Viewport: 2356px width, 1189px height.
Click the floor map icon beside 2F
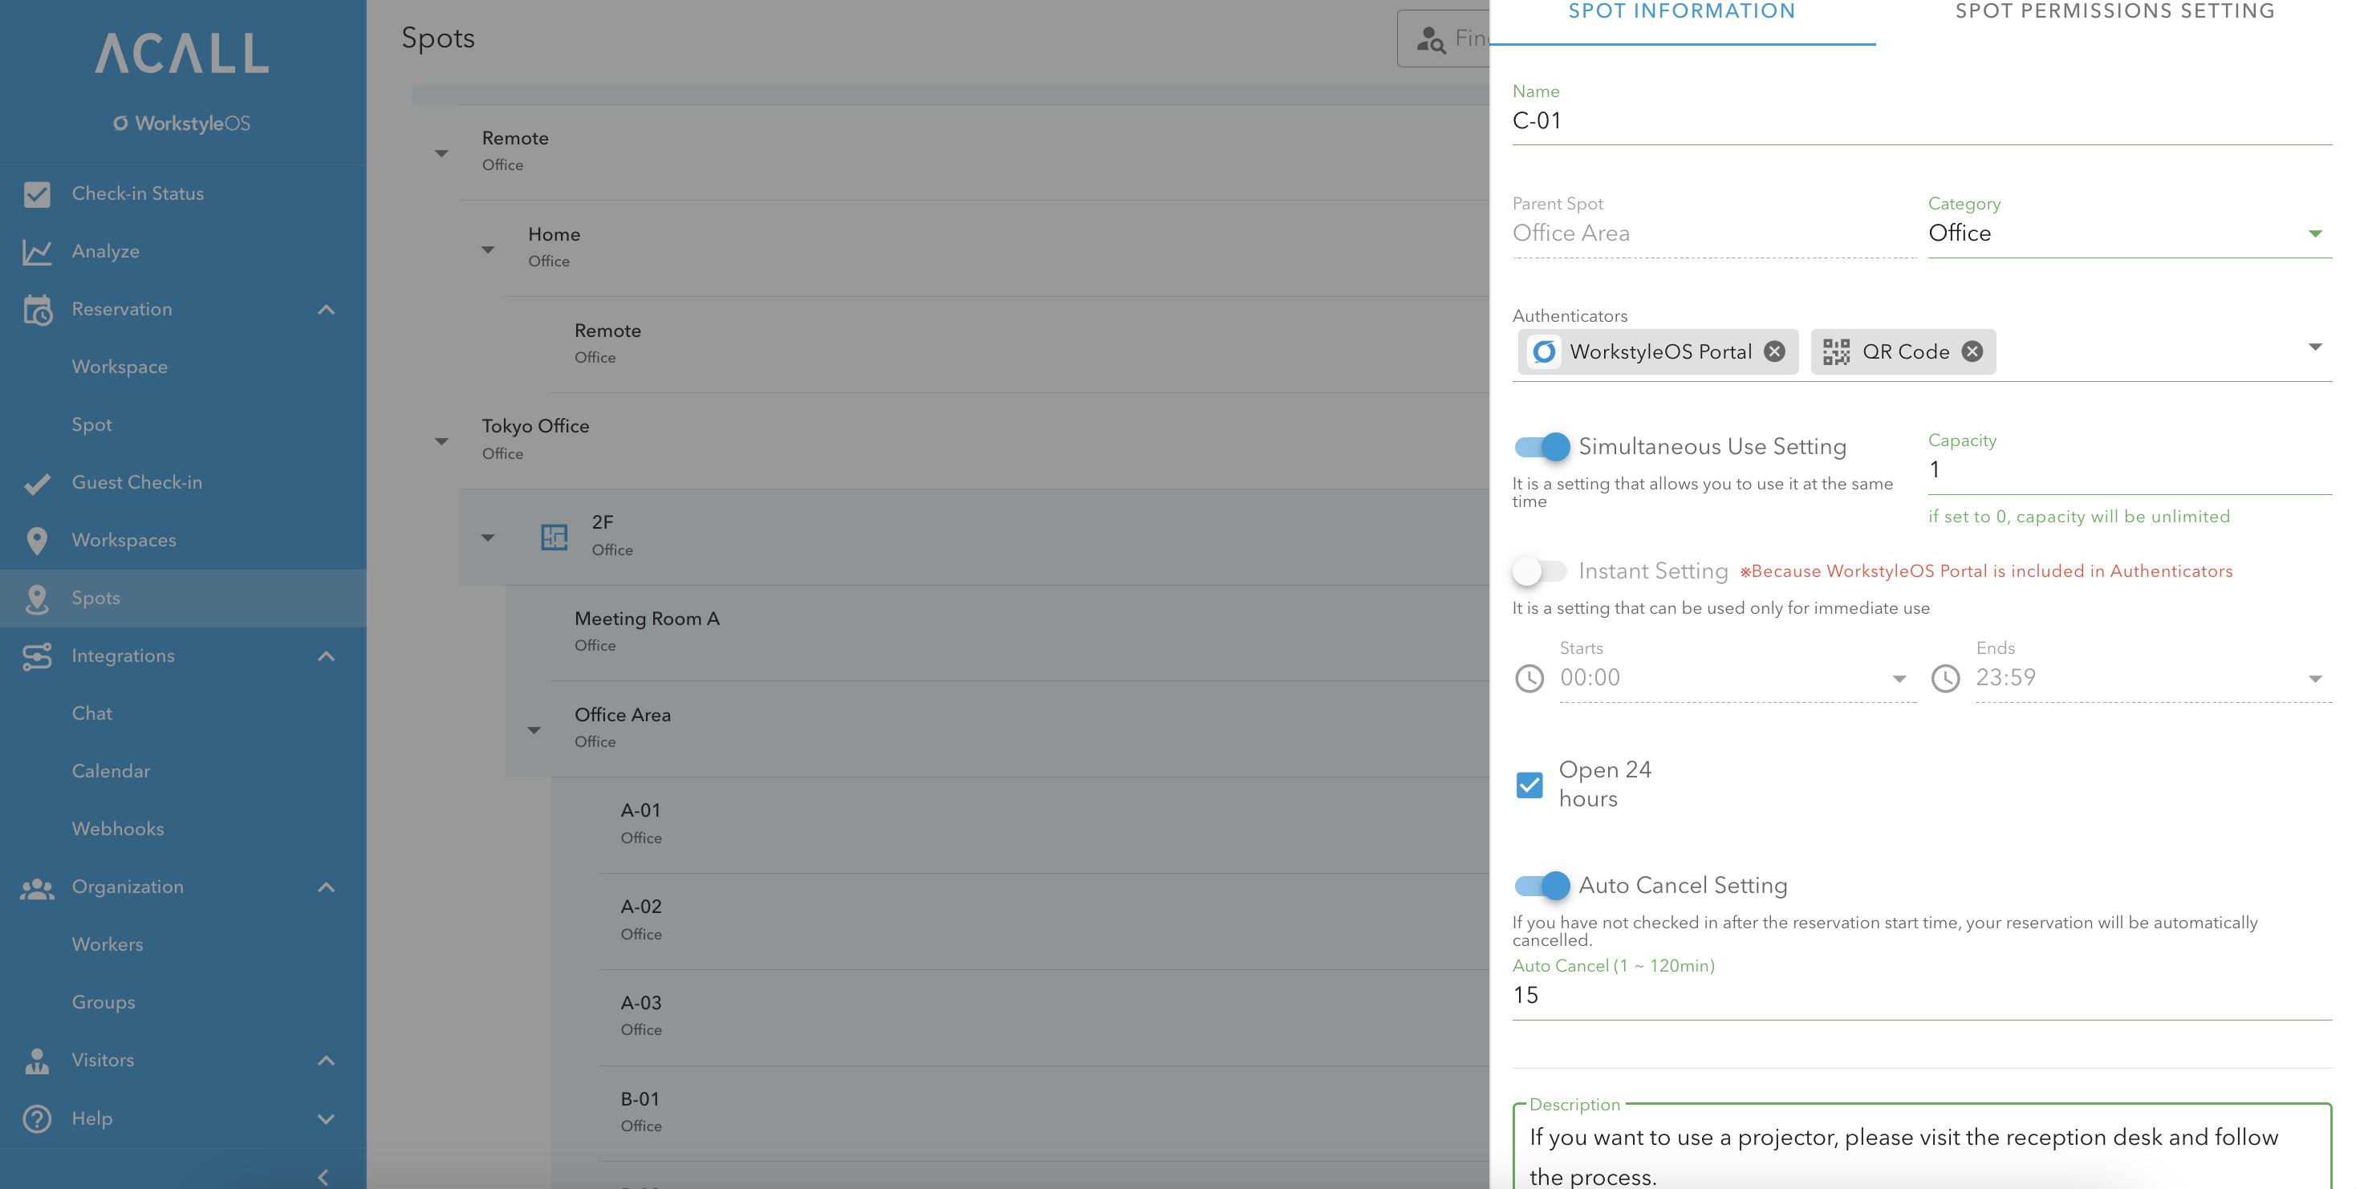pyautogui.click(x=554, y=537)
